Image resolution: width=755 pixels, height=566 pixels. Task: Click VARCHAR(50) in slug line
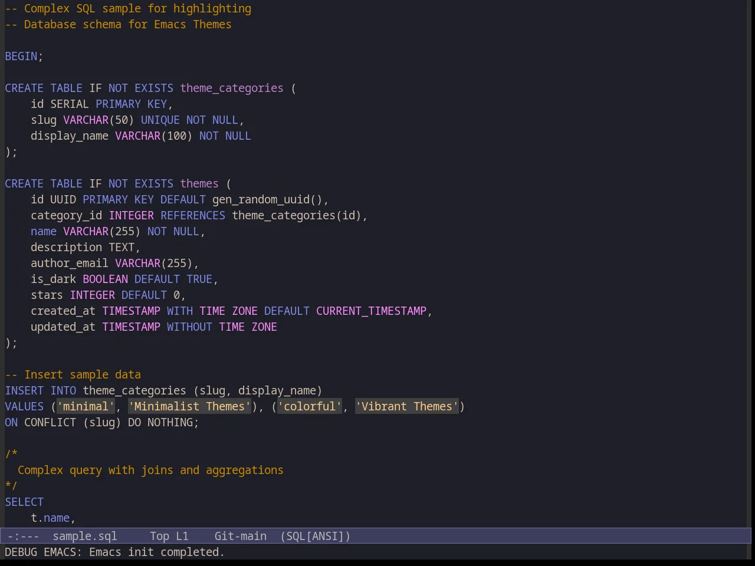99,120
